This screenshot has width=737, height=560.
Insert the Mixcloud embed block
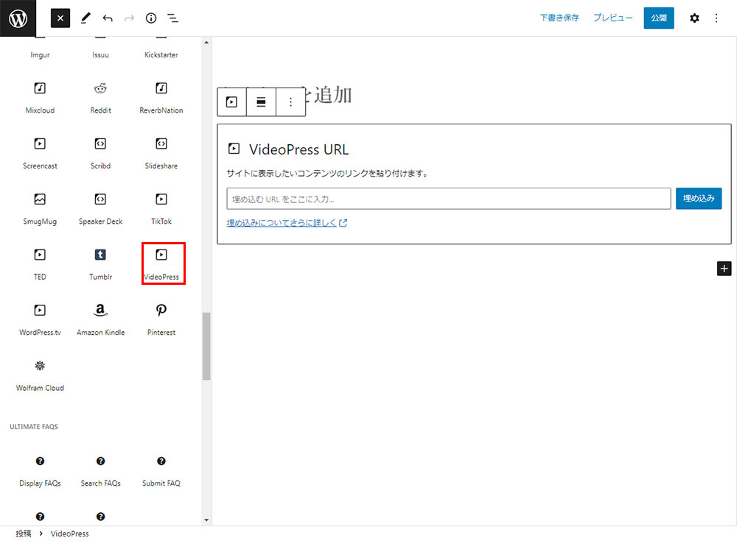pyautogui.click(x=40, y=98)
